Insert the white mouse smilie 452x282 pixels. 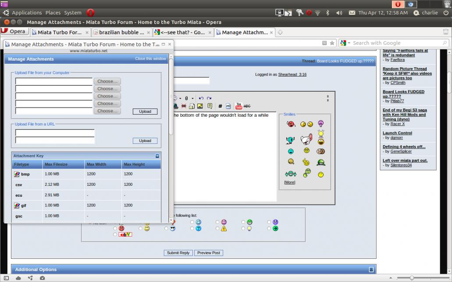point(306,139)
